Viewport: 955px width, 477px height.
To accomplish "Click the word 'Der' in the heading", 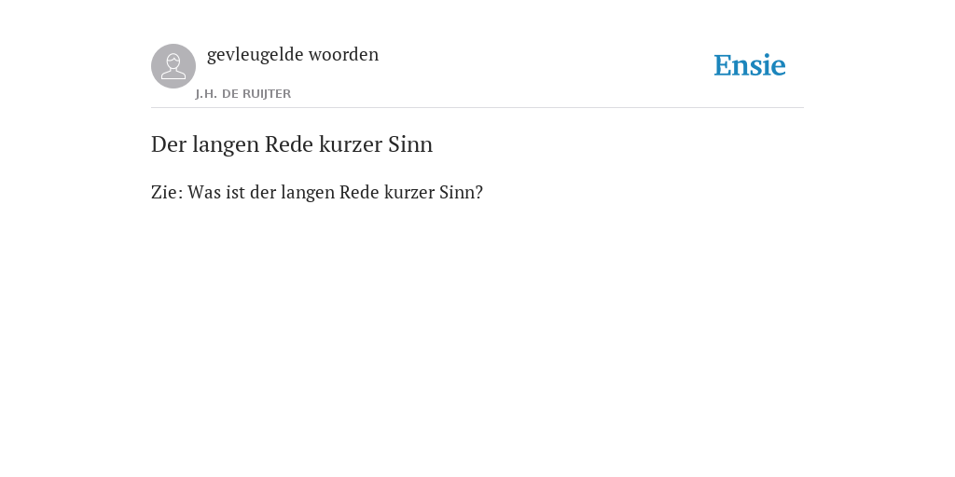I will pyautogui.click(x=169, y=144).
